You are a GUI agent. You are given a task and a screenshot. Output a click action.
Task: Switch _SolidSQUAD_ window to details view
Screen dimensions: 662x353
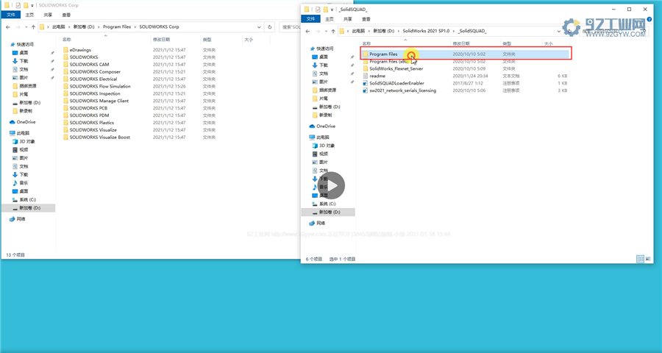pyautogui.click(x=640, y=259)
